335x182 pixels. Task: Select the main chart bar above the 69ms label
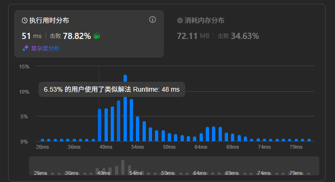pyautogui.click(x=233, y=137)
